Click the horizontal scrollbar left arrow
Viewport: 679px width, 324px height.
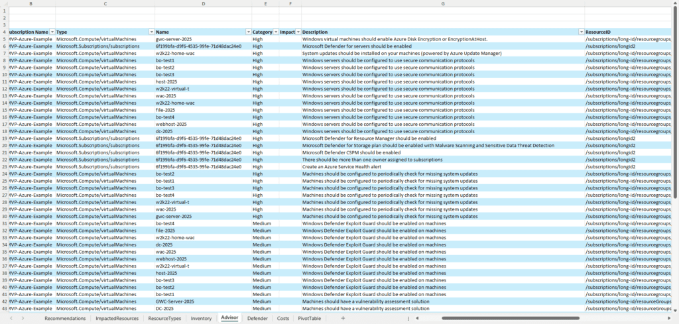(417, 319)
